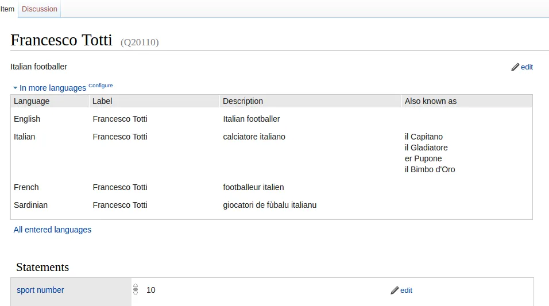Click giocatori de fùbalu italianu description

(x=269, y=205)
